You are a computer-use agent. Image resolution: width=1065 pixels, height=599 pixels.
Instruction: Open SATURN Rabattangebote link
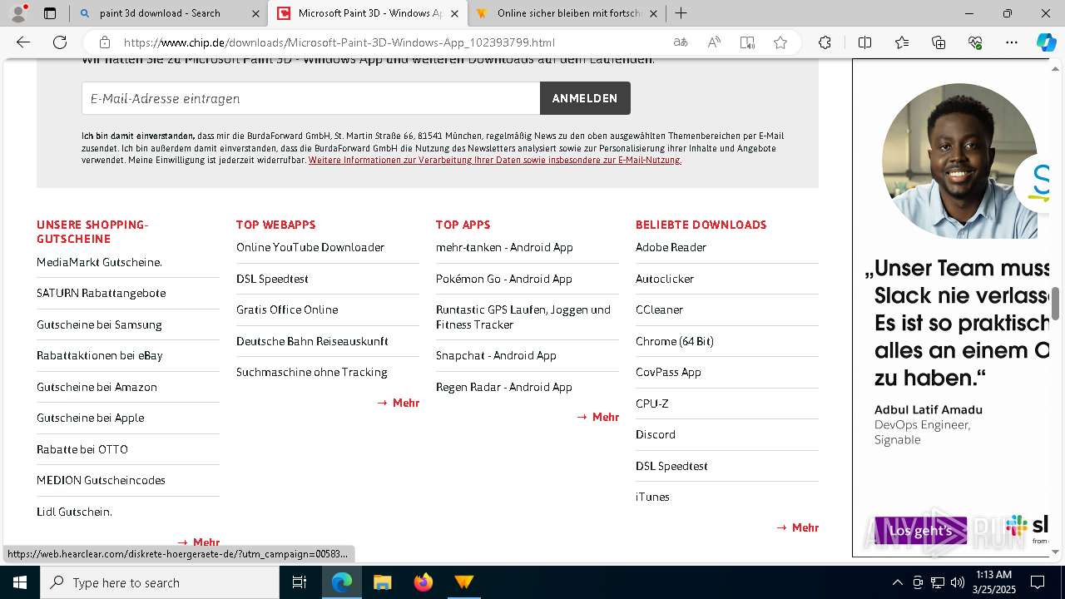[101, 293]
